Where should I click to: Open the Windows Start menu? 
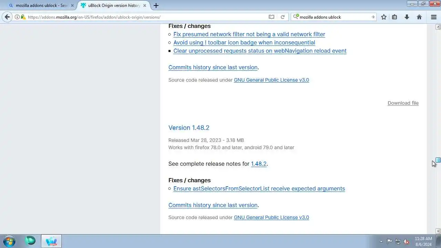point(9,241)
